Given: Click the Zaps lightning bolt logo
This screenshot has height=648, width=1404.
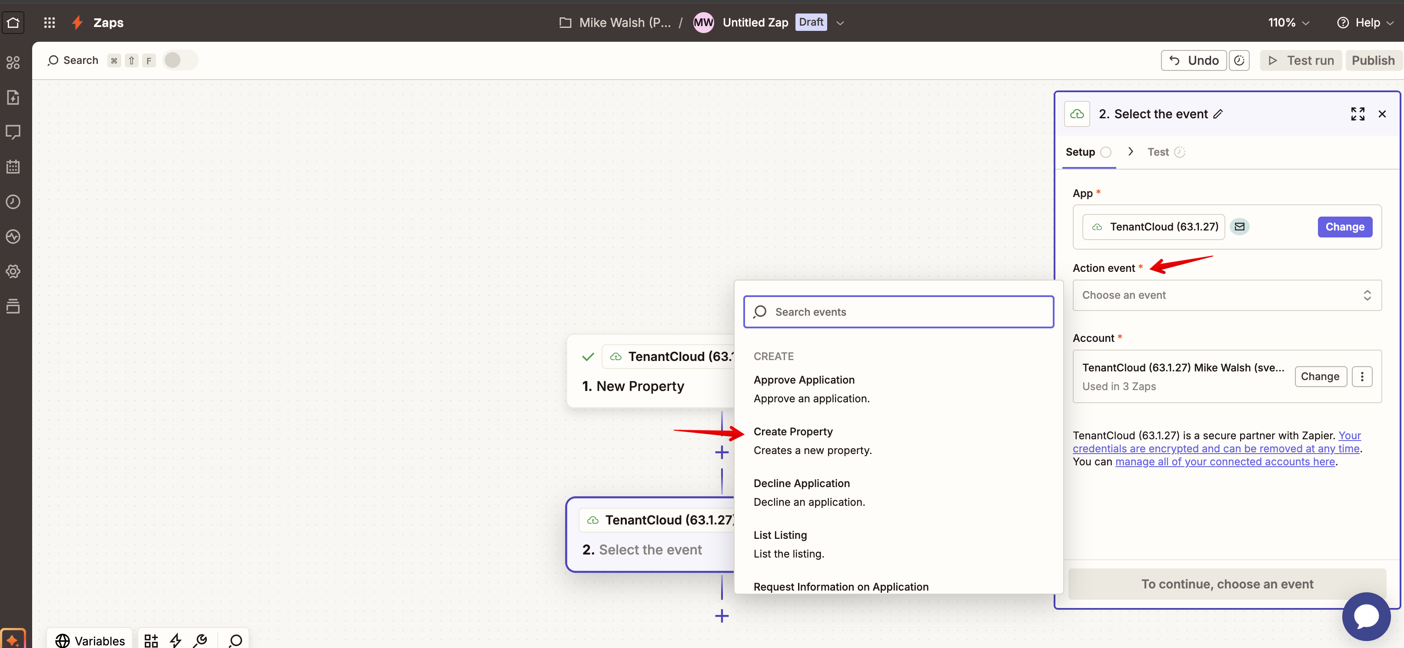Looking at the screenshot, I should (x=77, y=22).
